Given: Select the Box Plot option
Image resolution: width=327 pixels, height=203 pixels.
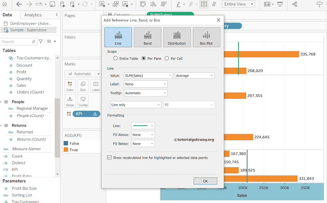Looking at the screenshot, I should coord(206,37).
